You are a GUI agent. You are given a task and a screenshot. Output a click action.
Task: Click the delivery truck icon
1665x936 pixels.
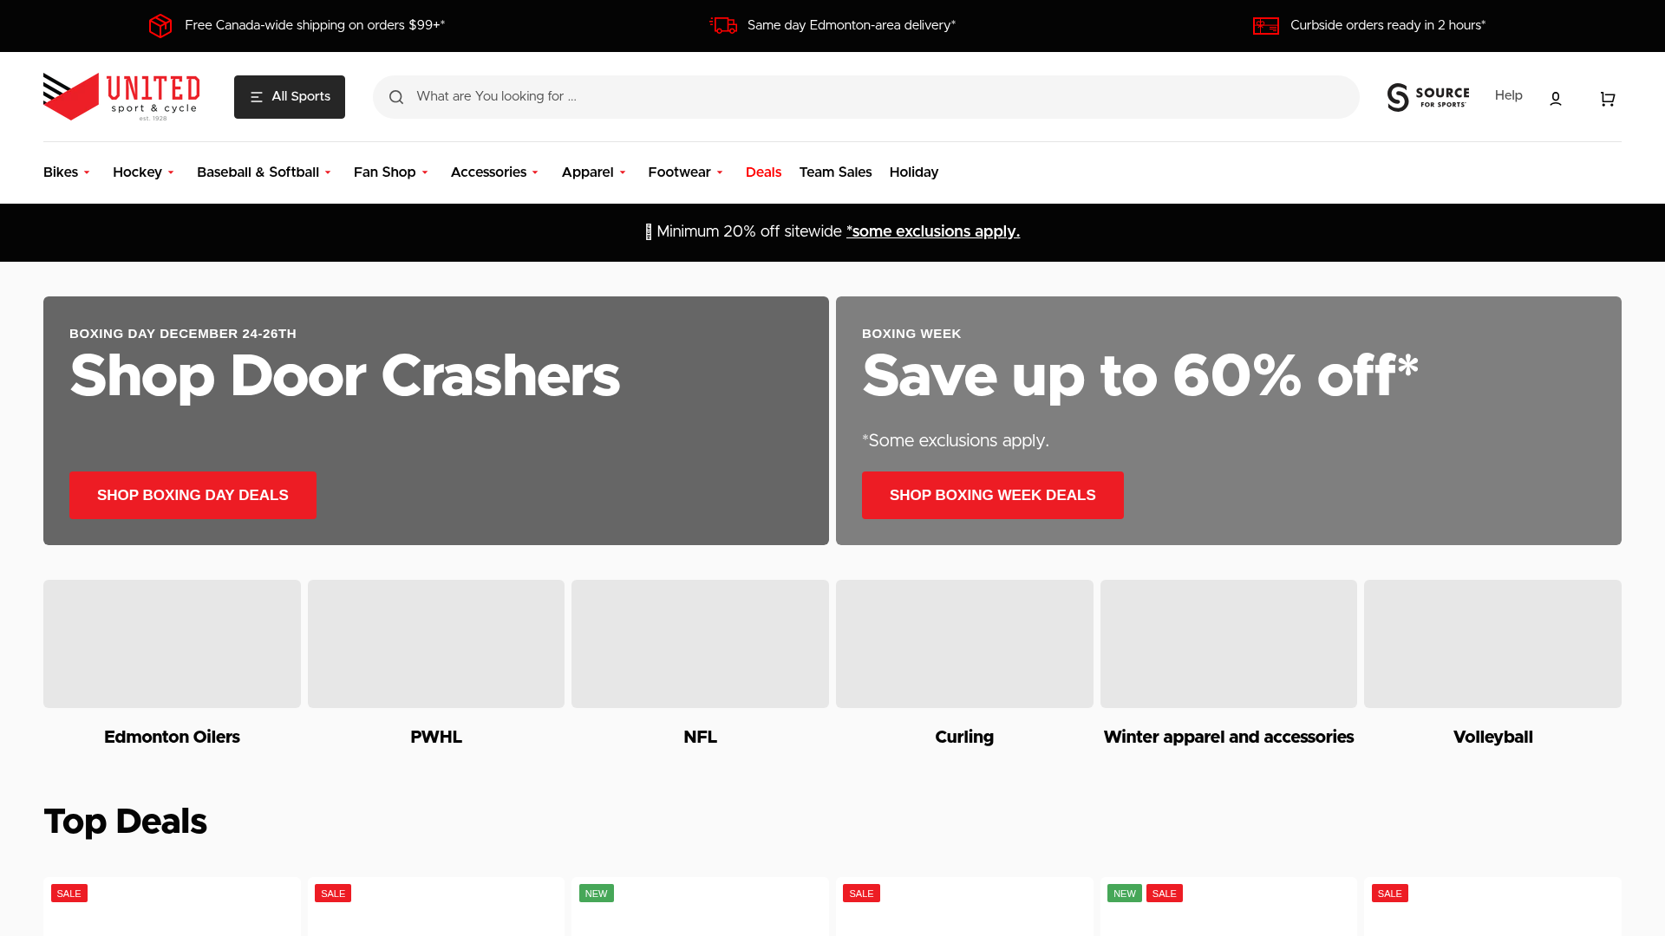point(723,25)
